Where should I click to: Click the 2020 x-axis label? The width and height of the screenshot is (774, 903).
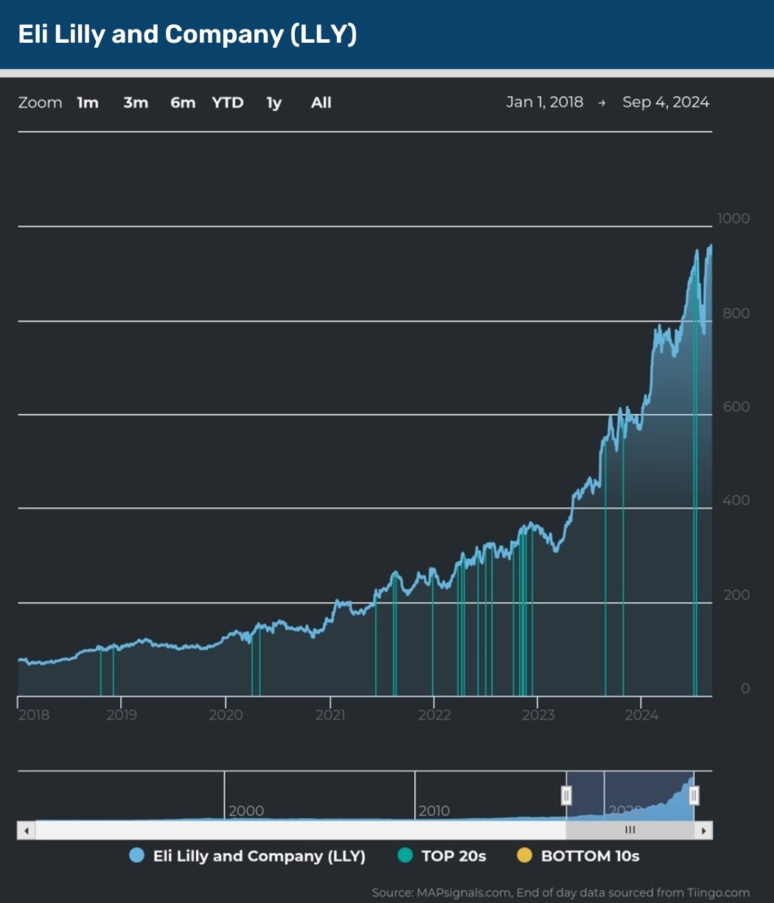pos(226,714)
